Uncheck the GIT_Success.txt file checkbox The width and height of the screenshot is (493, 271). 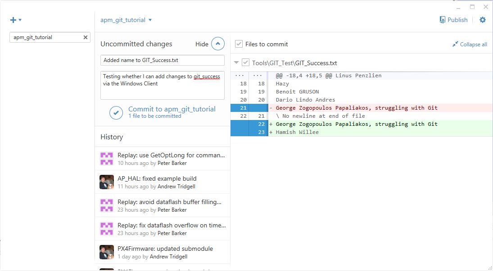245,62
